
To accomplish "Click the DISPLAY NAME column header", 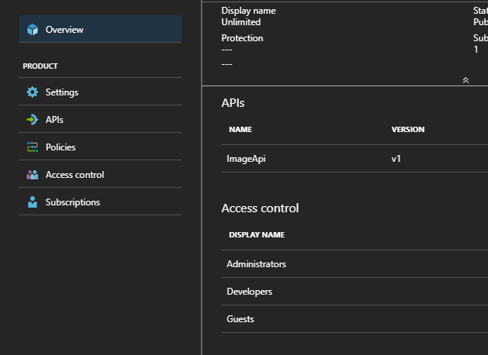I will (x=257, y=235).
